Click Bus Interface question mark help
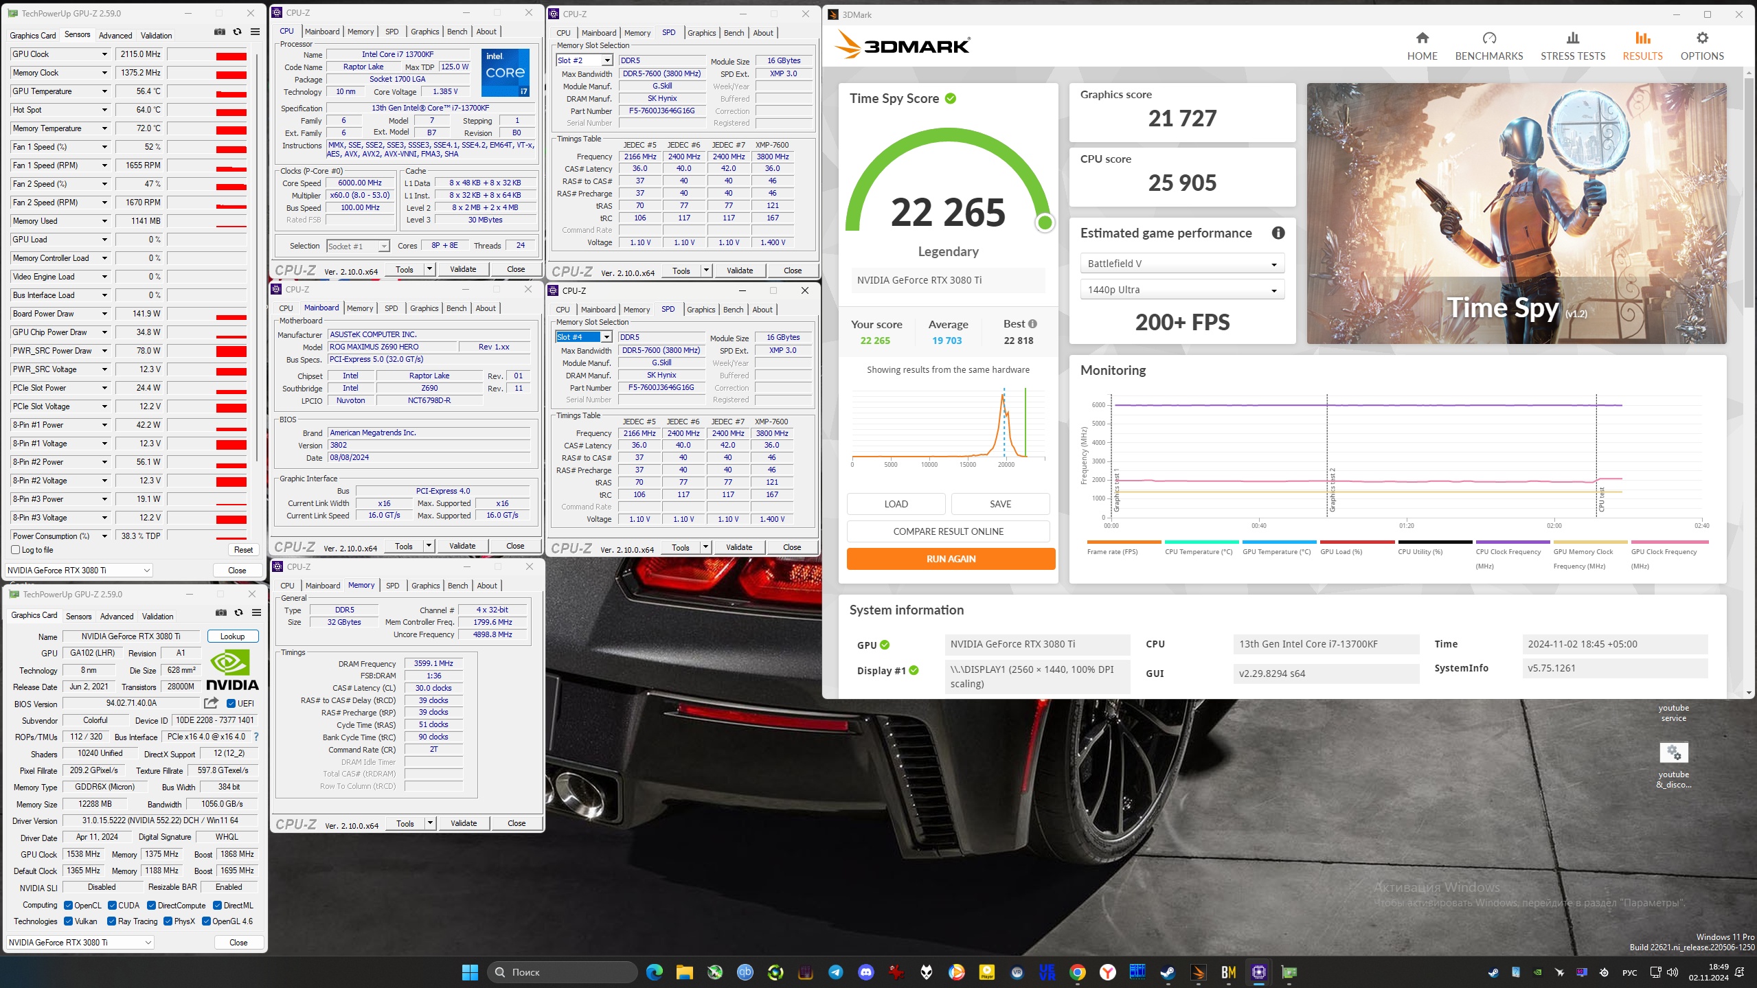 coord(256,737)
